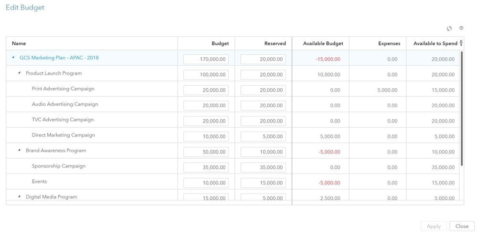Edit Reserved field for TVC Advertising Campaign
477x236 pixels.
click(263, 121)
